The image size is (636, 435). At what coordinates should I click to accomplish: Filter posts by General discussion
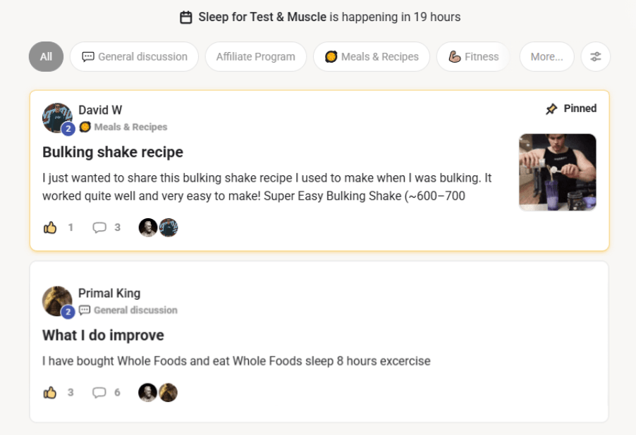pyautogui.click(x=135, y=57)
